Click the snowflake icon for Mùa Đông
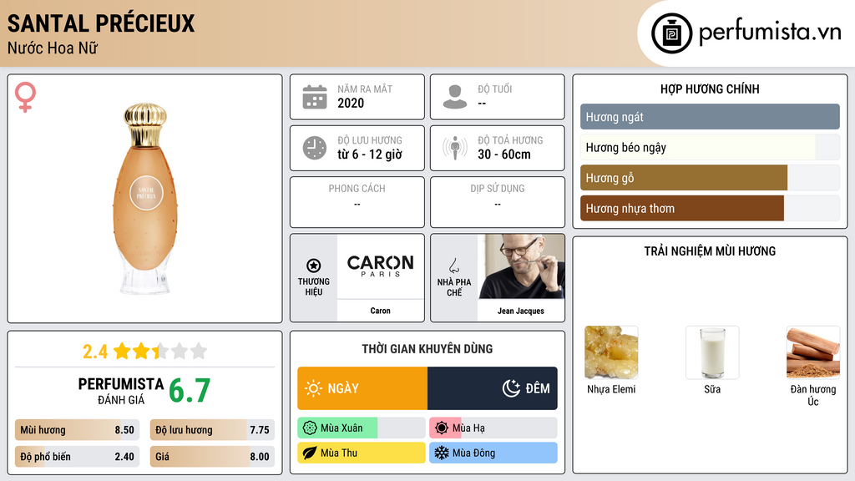 (x=442, y=453)
